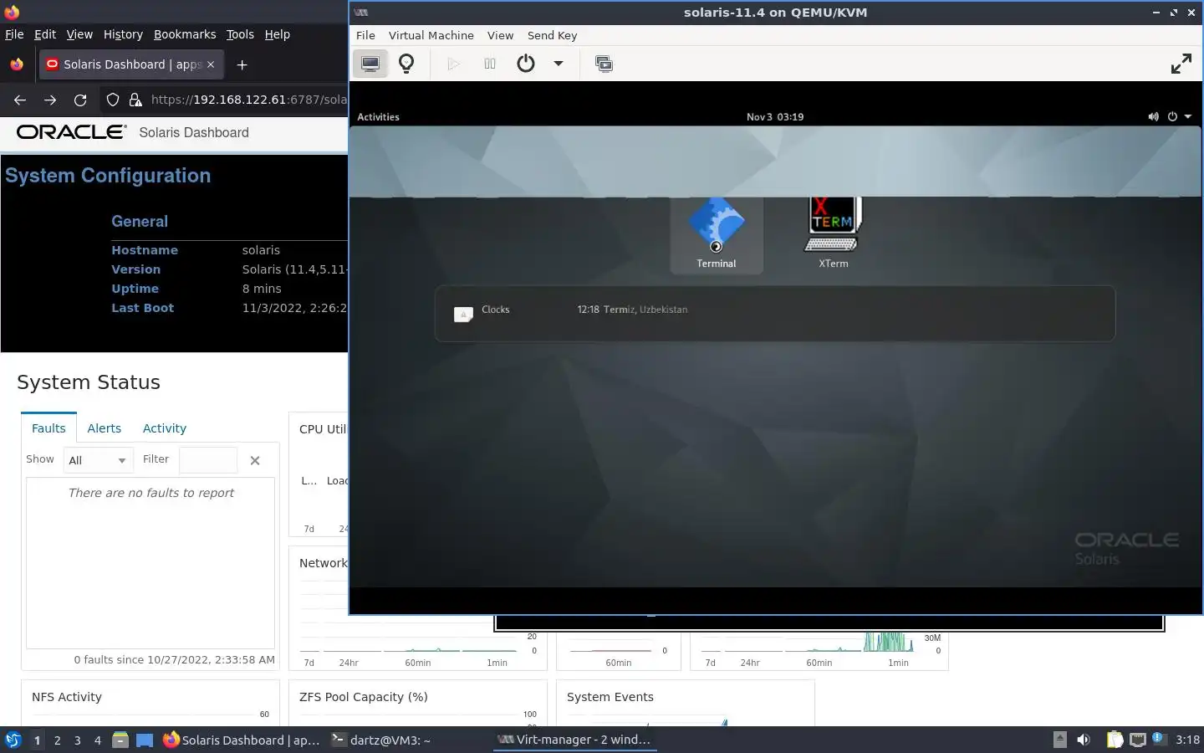This screenshot has width=1204, height=753.
Task: Click the volume icon in Solaris top bar
Action: point(1153,117)
